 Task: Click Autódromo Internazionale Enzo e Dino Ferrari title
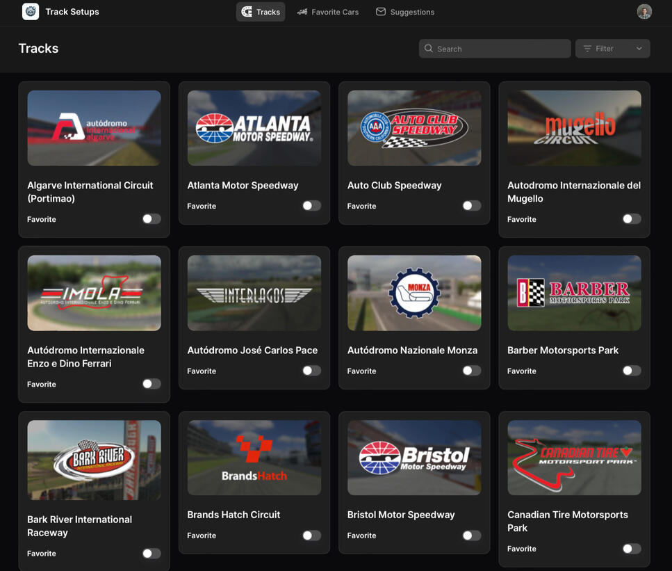click(85, 357)
